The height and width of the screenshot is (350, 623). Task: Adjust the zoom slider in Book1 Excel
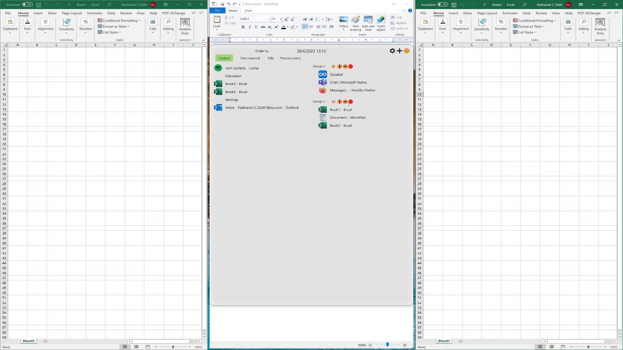tap(173, 347)
